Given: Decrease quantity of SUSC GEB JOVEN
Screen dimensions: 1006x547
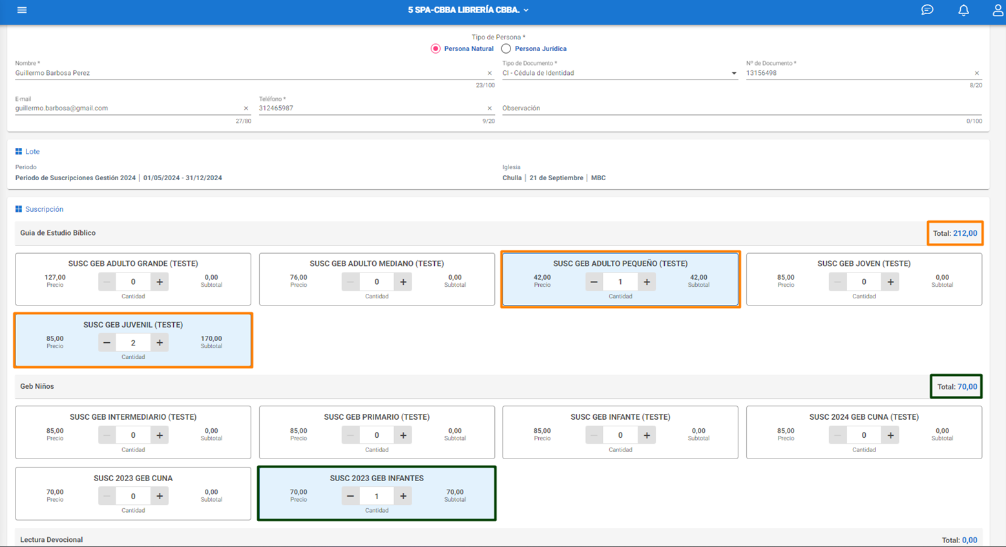Looking at the screenshot, I should pyautogui.click(x=837, y=282).
